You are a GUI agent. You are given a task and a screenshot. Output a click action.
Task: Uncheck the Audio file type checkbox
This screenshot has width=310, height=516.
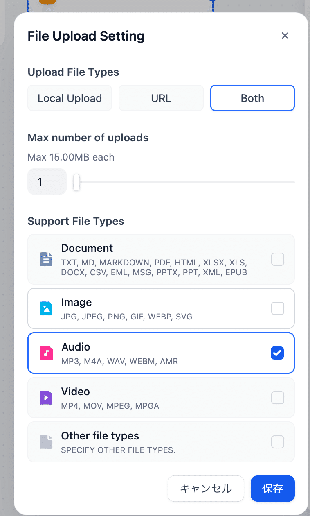point(277,353)
